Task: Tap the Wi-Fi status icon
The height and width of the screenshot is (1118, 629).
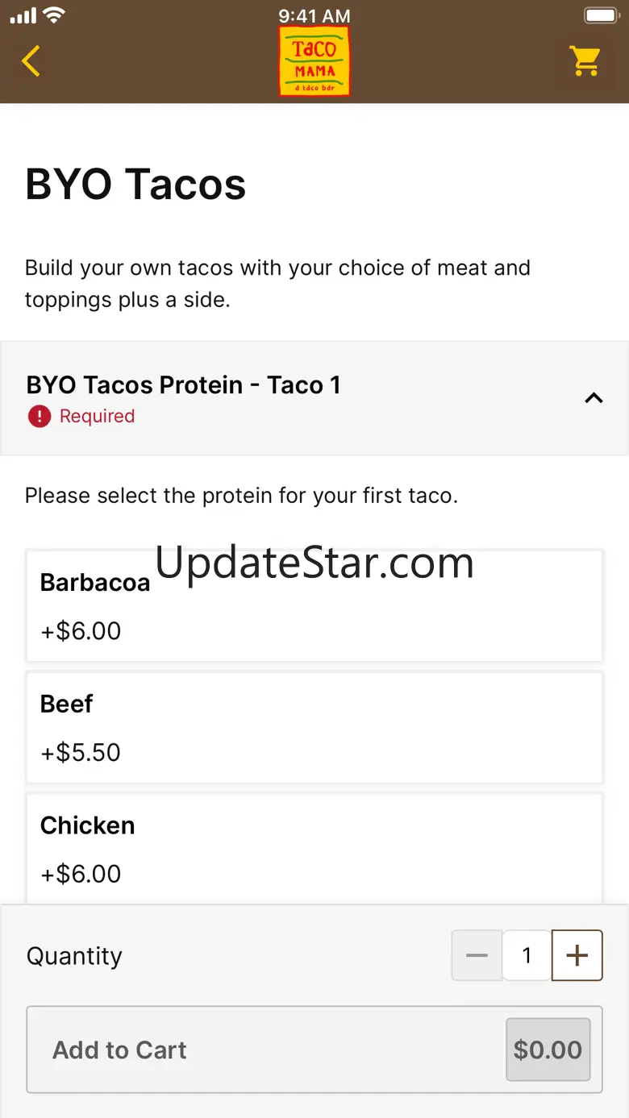Action: pyautogui.click(x=54, y=15)
